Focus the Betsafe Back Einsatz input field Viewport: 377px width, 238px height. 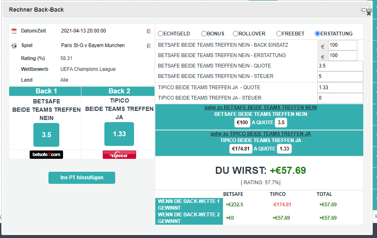click(343, 45)
